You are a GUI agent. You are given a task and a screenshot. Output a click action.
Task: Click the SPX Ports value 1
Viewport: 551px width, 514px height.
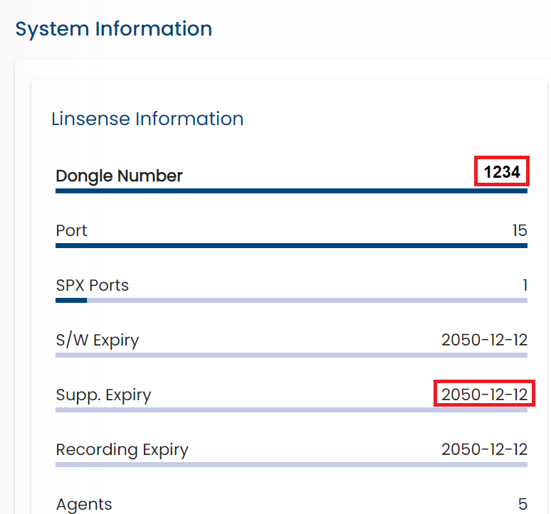click(x=525, y=285)
